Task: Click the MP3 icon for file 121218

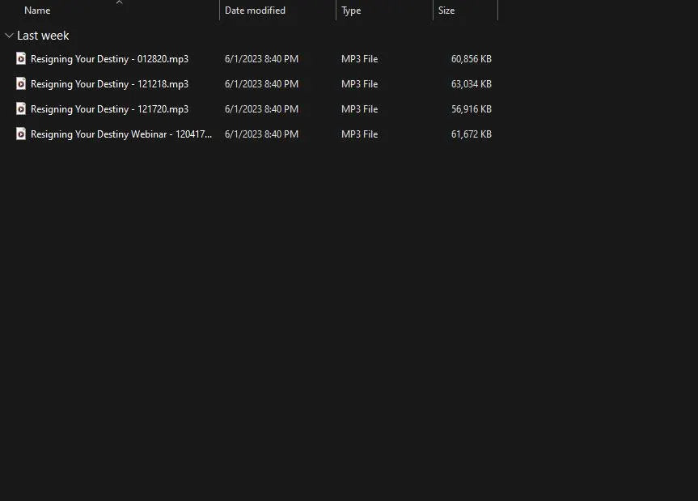Action: tap(21, 84)
